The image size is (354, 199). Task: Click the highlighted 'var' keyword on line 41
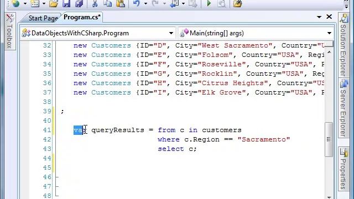[x=80, y=130]
